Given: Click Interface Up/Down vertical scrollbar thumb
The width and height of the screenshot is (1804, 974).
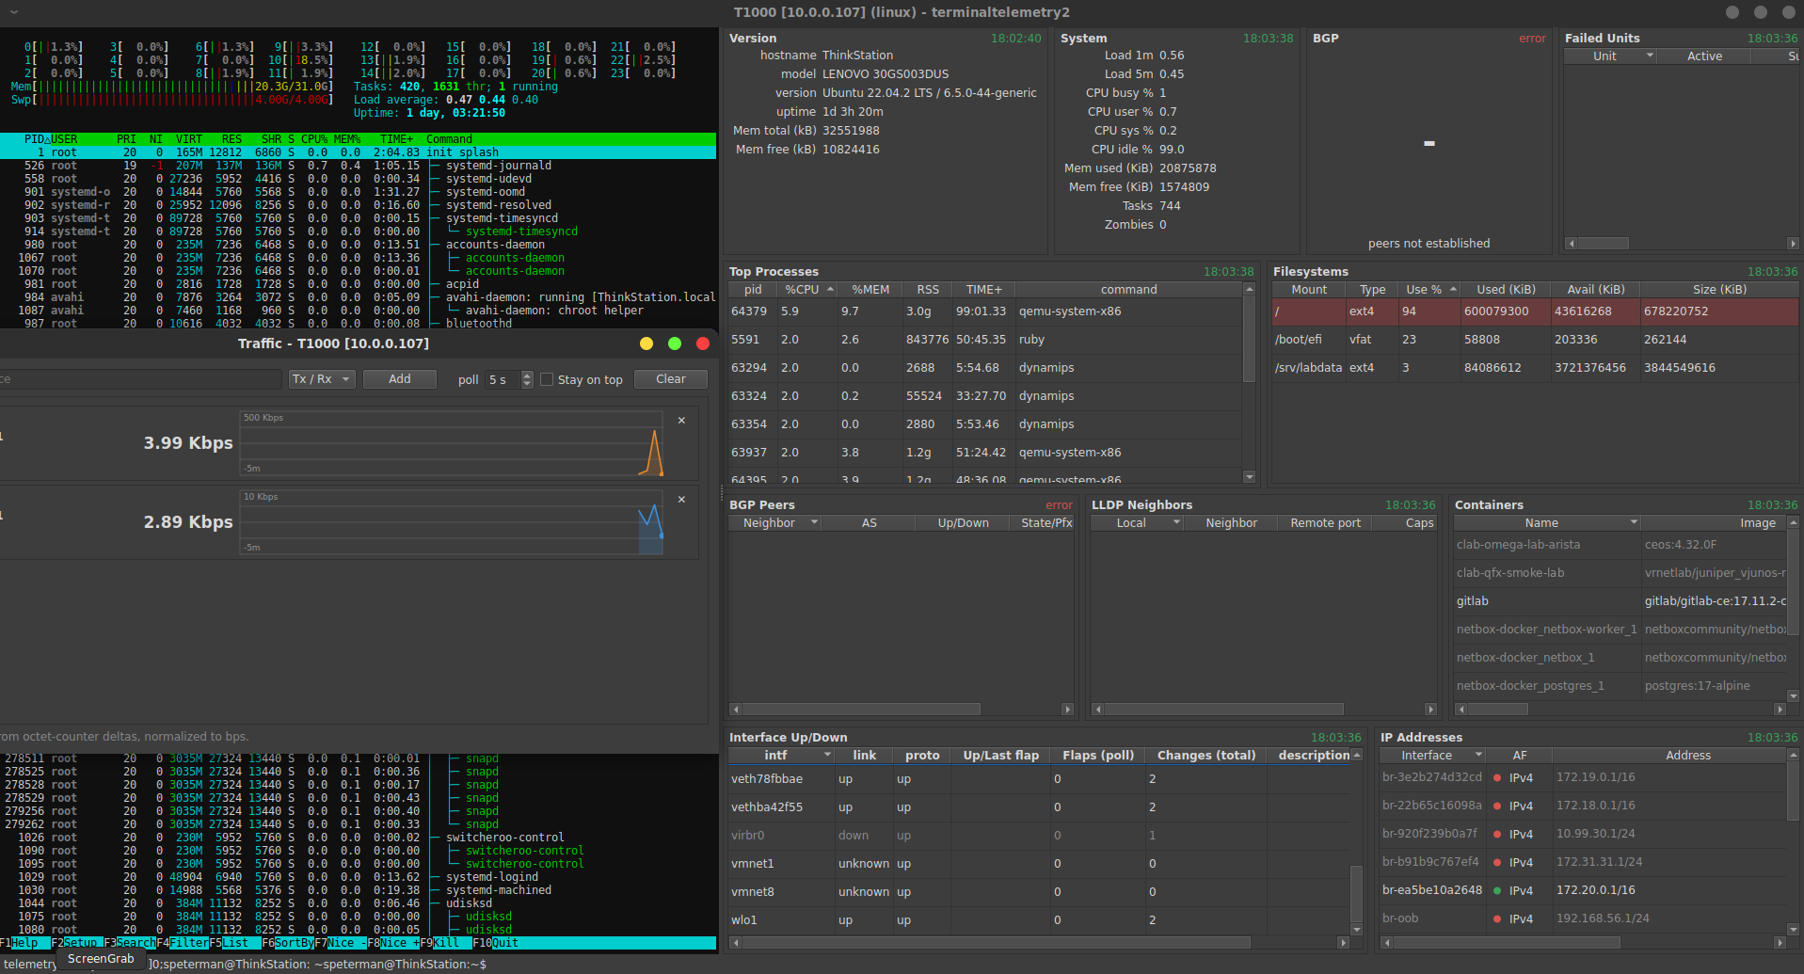Looking at the screenshot, I should [1356, 894].
